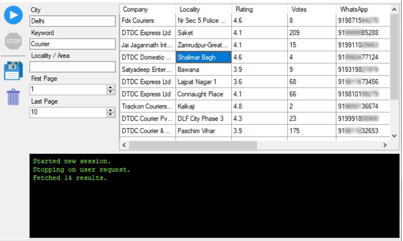Clear results with the trash can icon
The width and height of the screenshot is (403, 241).
(x=13, y=97)
